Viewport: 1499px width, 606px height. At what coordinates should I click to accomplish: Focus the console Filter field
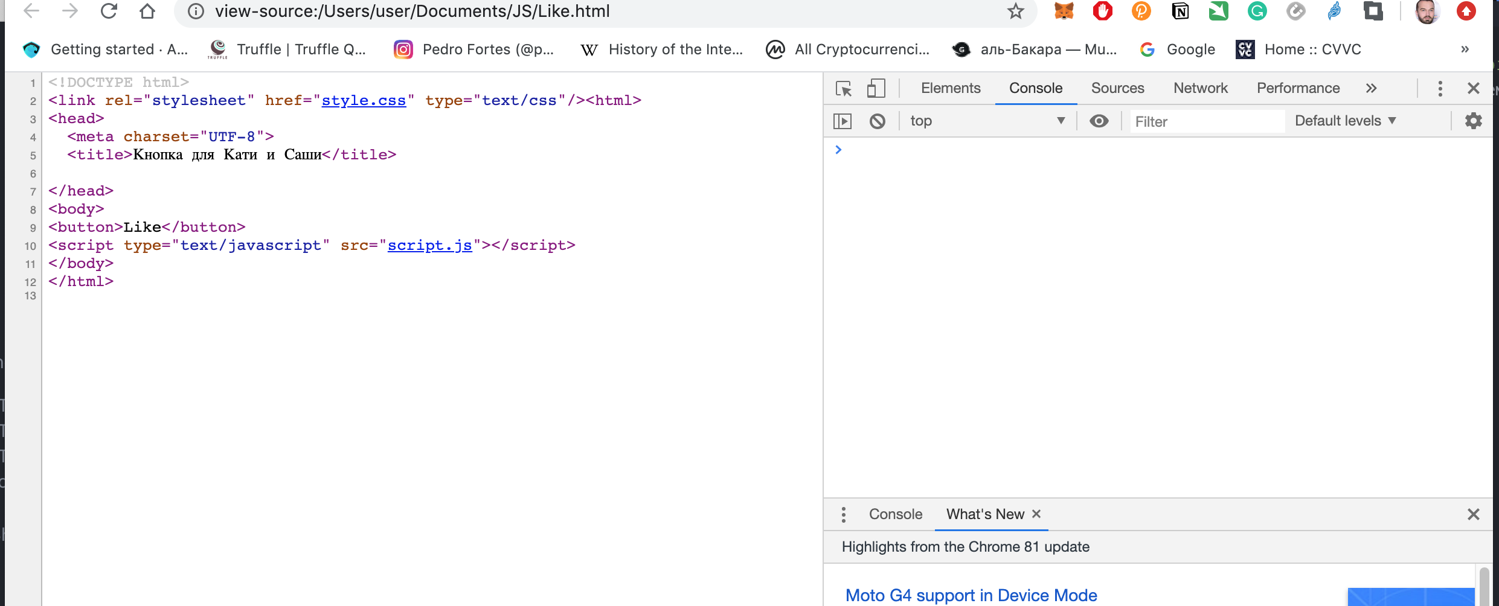1207,122
